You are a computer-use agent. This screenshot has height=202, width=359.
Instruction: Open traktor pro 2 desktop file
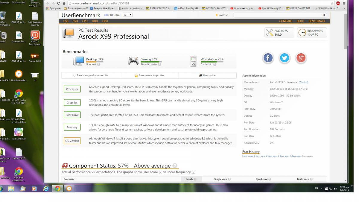click(x=19, y=154)
